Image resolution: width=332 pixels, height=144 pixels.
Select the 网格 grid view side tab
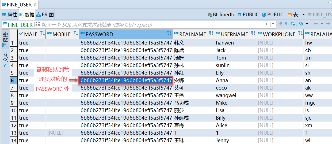coord(5,39)
